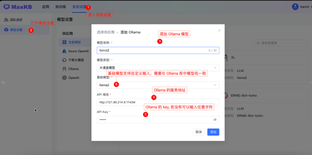Click the 模型设置 page heading

[x=65, y=19]
